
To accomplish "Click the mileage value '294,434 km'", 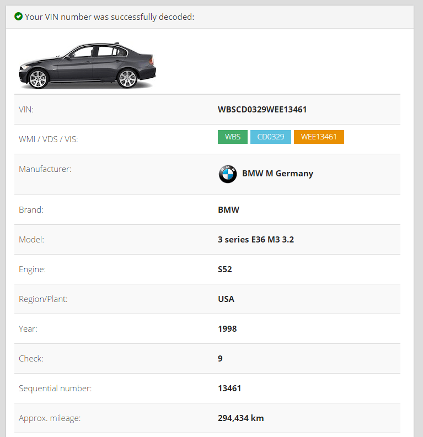I will 240,418.
